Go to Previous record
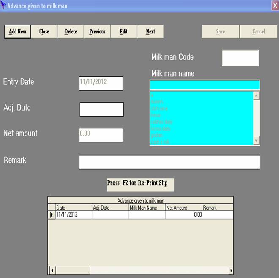 point(97,31)
